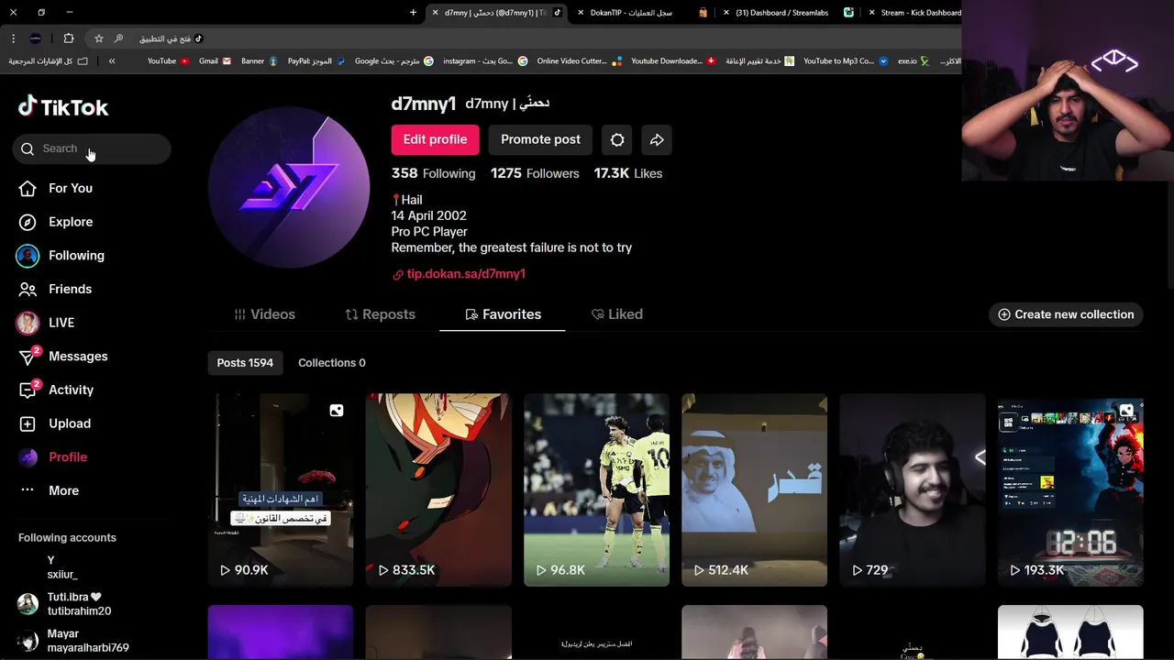
Task: Open the Explore page
Action: point(56,222)
